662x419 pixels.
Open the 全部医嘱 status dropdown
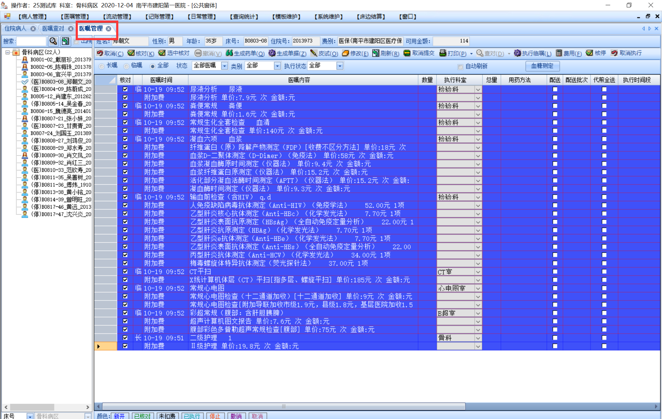click(225, 66)
